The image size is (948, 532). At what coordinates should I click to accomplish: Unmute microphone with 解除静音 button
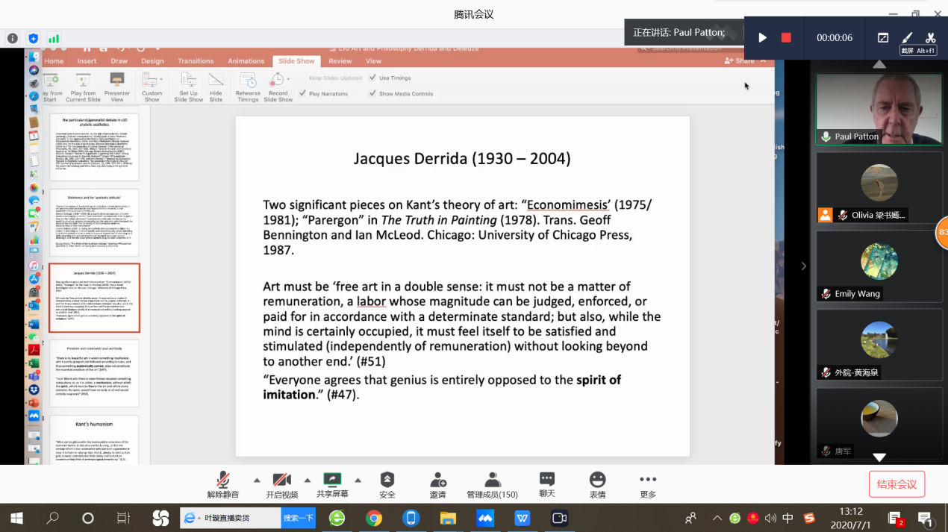223,485
